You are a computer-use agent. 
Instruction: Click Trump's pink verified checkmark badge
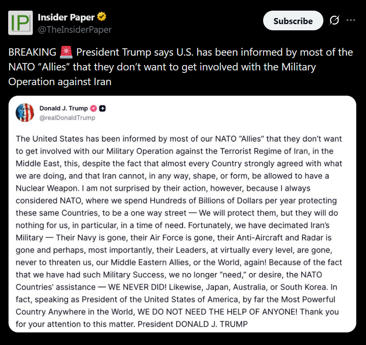[93, 108]
